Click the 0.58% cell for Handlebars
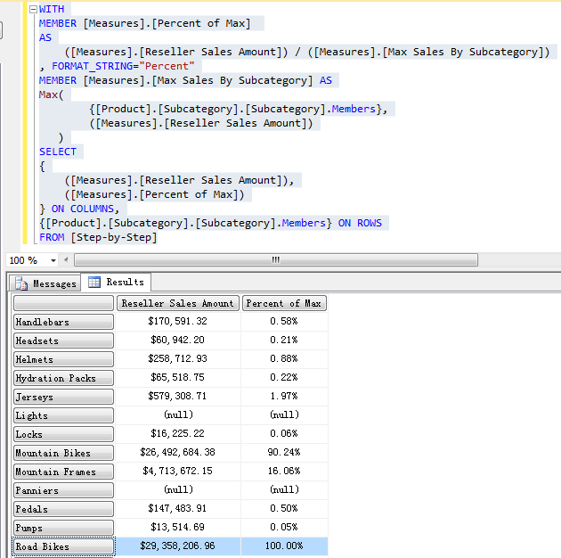This screenshot has width=561, height=558. (x=284, y=321)
